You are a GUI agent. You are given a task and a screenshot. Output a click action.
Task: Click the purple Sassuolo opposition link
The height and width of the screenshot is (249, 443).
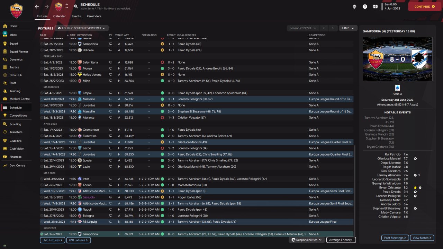pyautogui.click(x=89, y=197)
